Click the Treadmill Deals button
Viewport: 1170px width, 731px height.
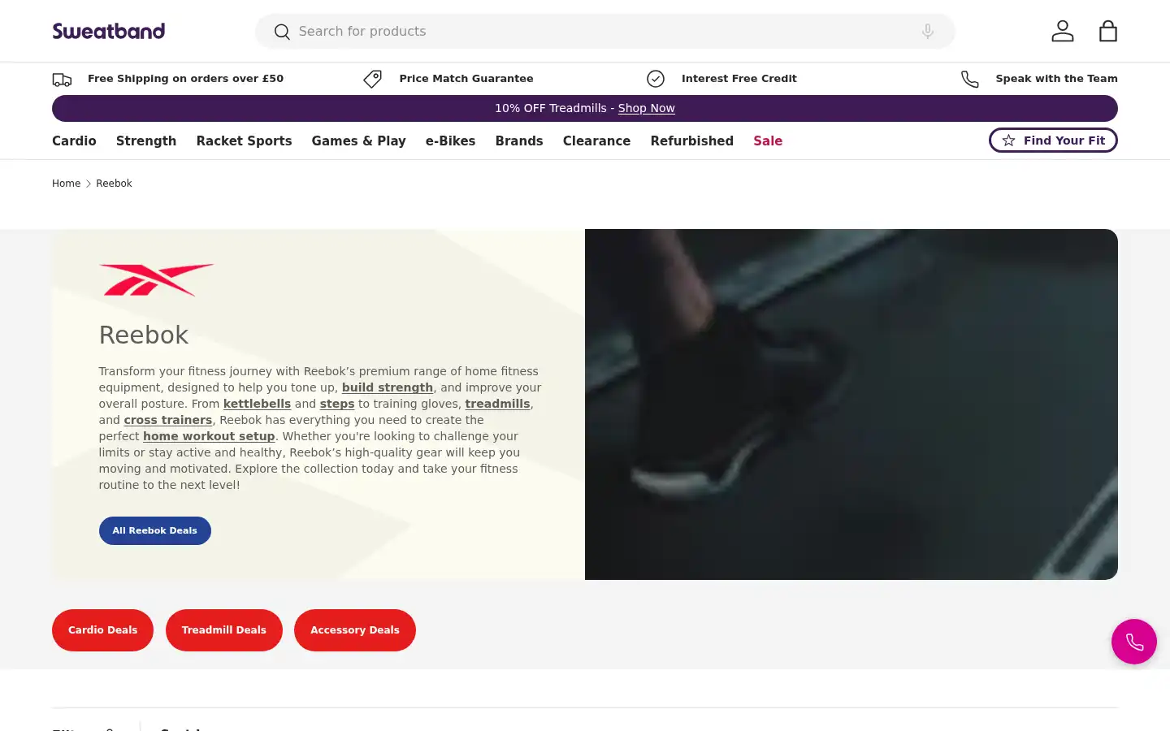pyautogui.click(x=224, y=630)
